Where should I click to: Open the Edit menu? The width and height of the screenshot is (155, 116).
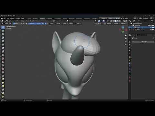tap(8, 18)
